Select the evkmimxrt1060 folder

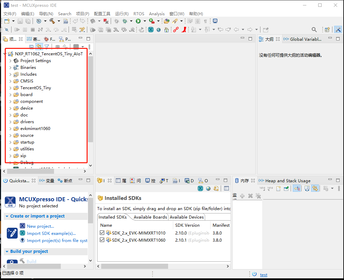pyautogui.click(x=35, y=129)
